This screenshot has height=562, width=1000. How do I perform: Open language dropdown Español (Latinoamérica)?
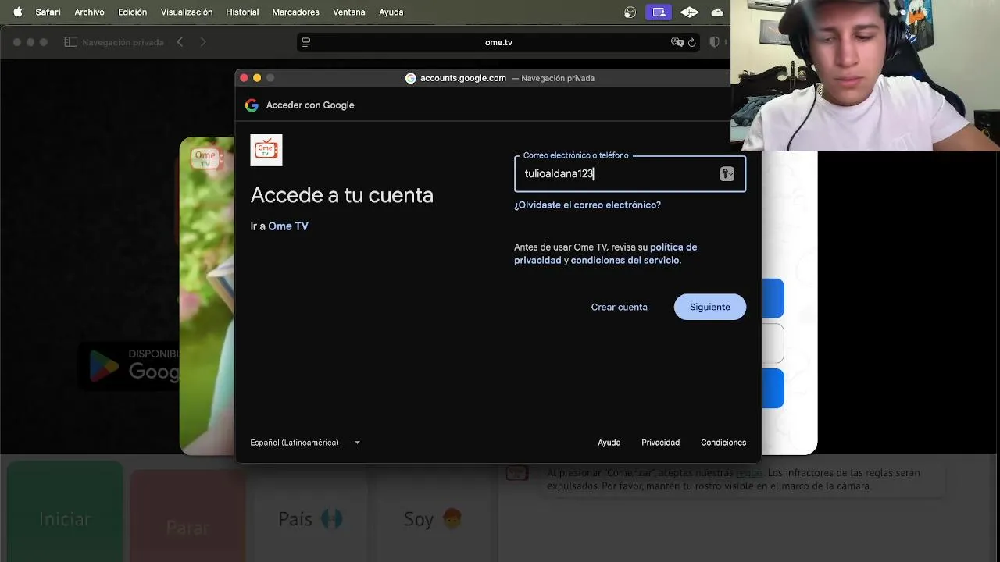coord(305,443)
